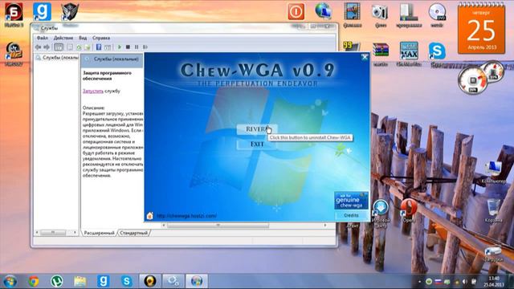Select Службы (локальные) tree node in left pane
514x289 pixels.
[x=57, y=58]
